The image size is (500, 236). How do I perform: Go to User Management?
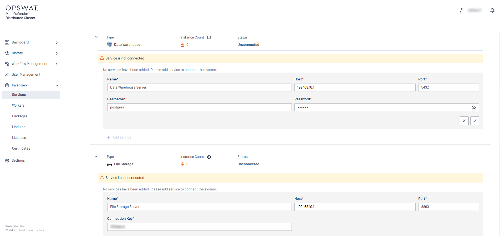tap(31, 75)
